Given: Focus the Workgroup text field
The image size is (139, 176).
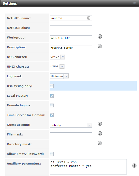Looking at the screenshot, I should (x=71, y=38).
